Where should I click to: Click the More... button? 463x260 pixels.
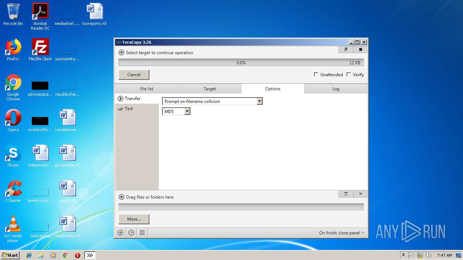coord(134,219)
